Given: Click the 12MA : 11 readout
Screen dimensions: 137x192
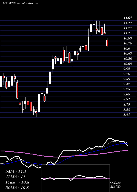Looking at the screenshot, I should [15, 177].
